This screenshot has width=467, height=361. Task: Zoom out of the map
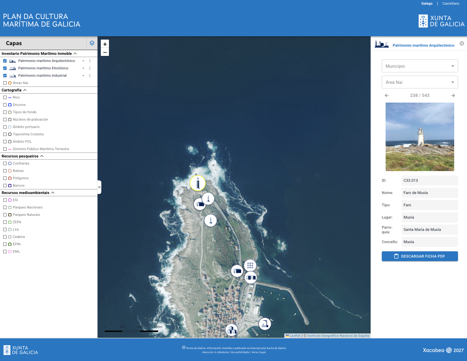(x=105, y=52)
